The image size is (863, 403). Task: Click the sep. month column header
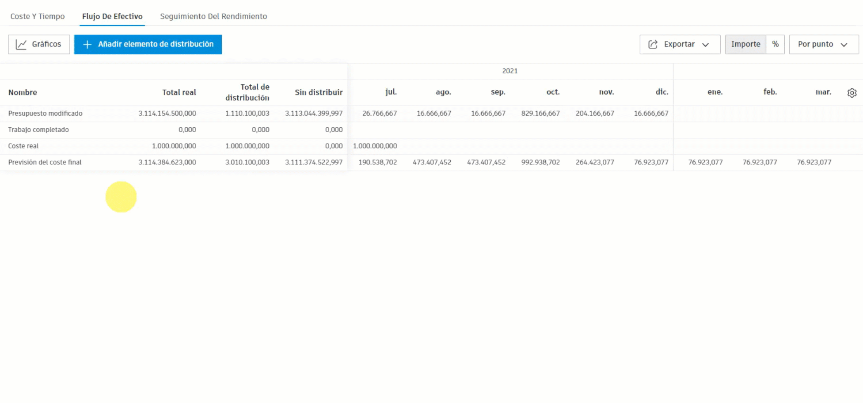click(498, 92)
